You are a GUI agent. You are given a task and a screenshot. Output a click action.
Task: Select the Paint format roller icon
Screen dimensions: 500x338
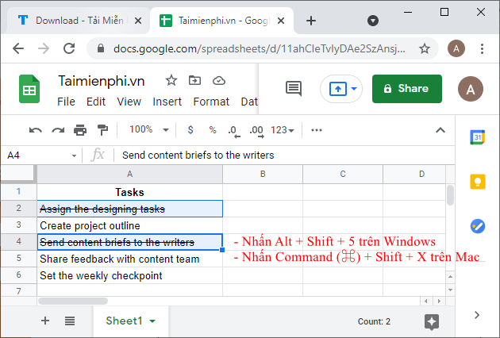click(102, 130)
